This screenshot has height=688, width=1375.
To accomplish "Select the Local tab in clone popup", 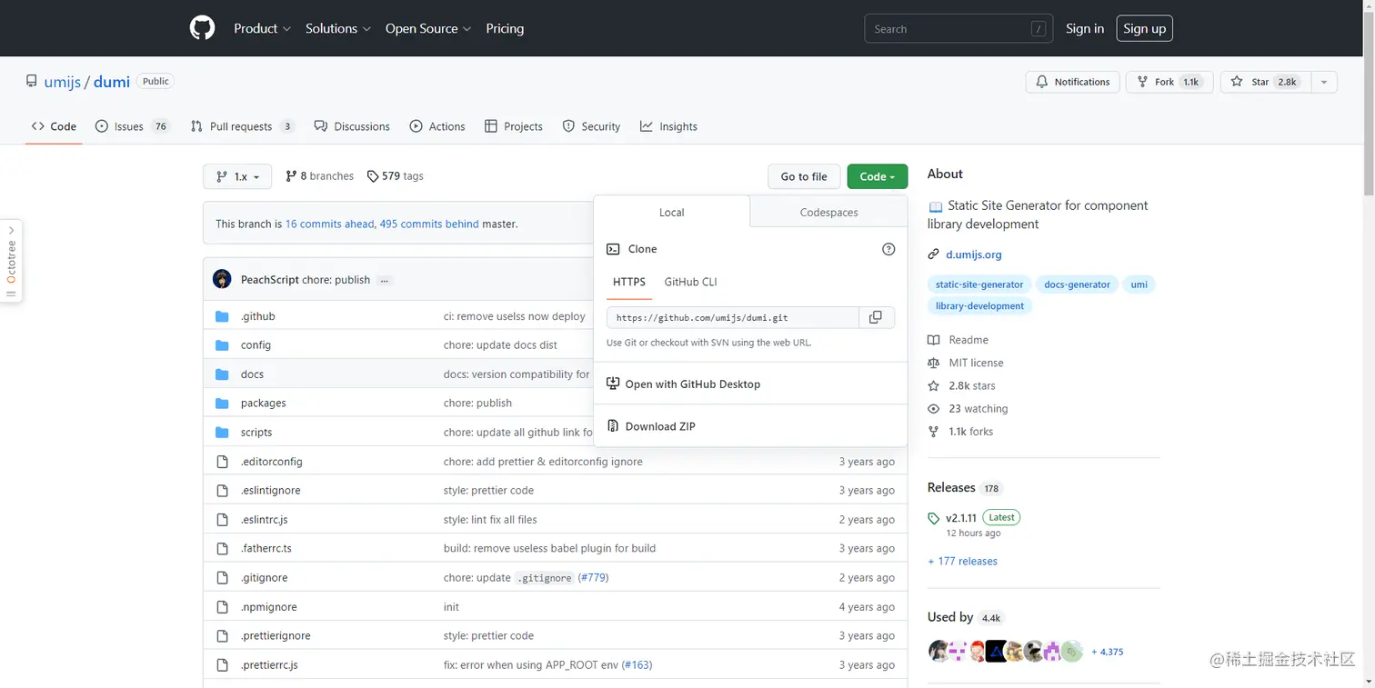I will pyautogui.click(x=672, y=212).
